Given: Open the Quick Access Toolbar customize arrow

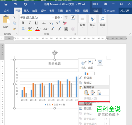Looking at the screenshot, I should tap(35, 4).
